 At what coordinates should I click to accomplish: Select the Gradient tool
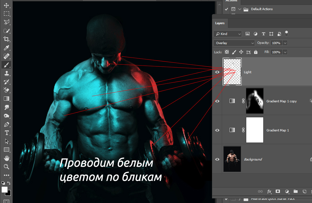point(6,99)
